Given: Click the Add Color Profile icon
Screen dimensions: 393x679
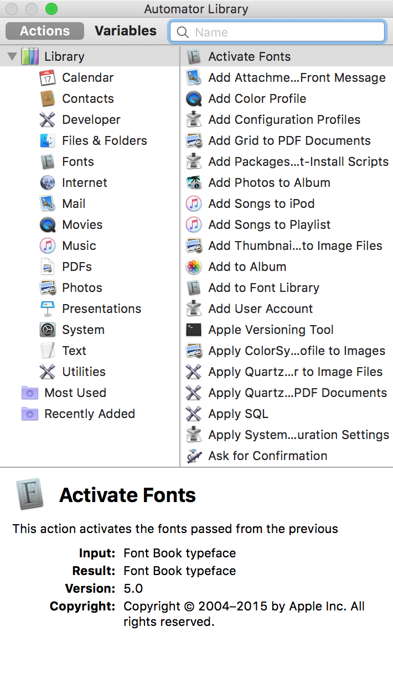Looking at the screenshot, I should [x=194, y=98].
